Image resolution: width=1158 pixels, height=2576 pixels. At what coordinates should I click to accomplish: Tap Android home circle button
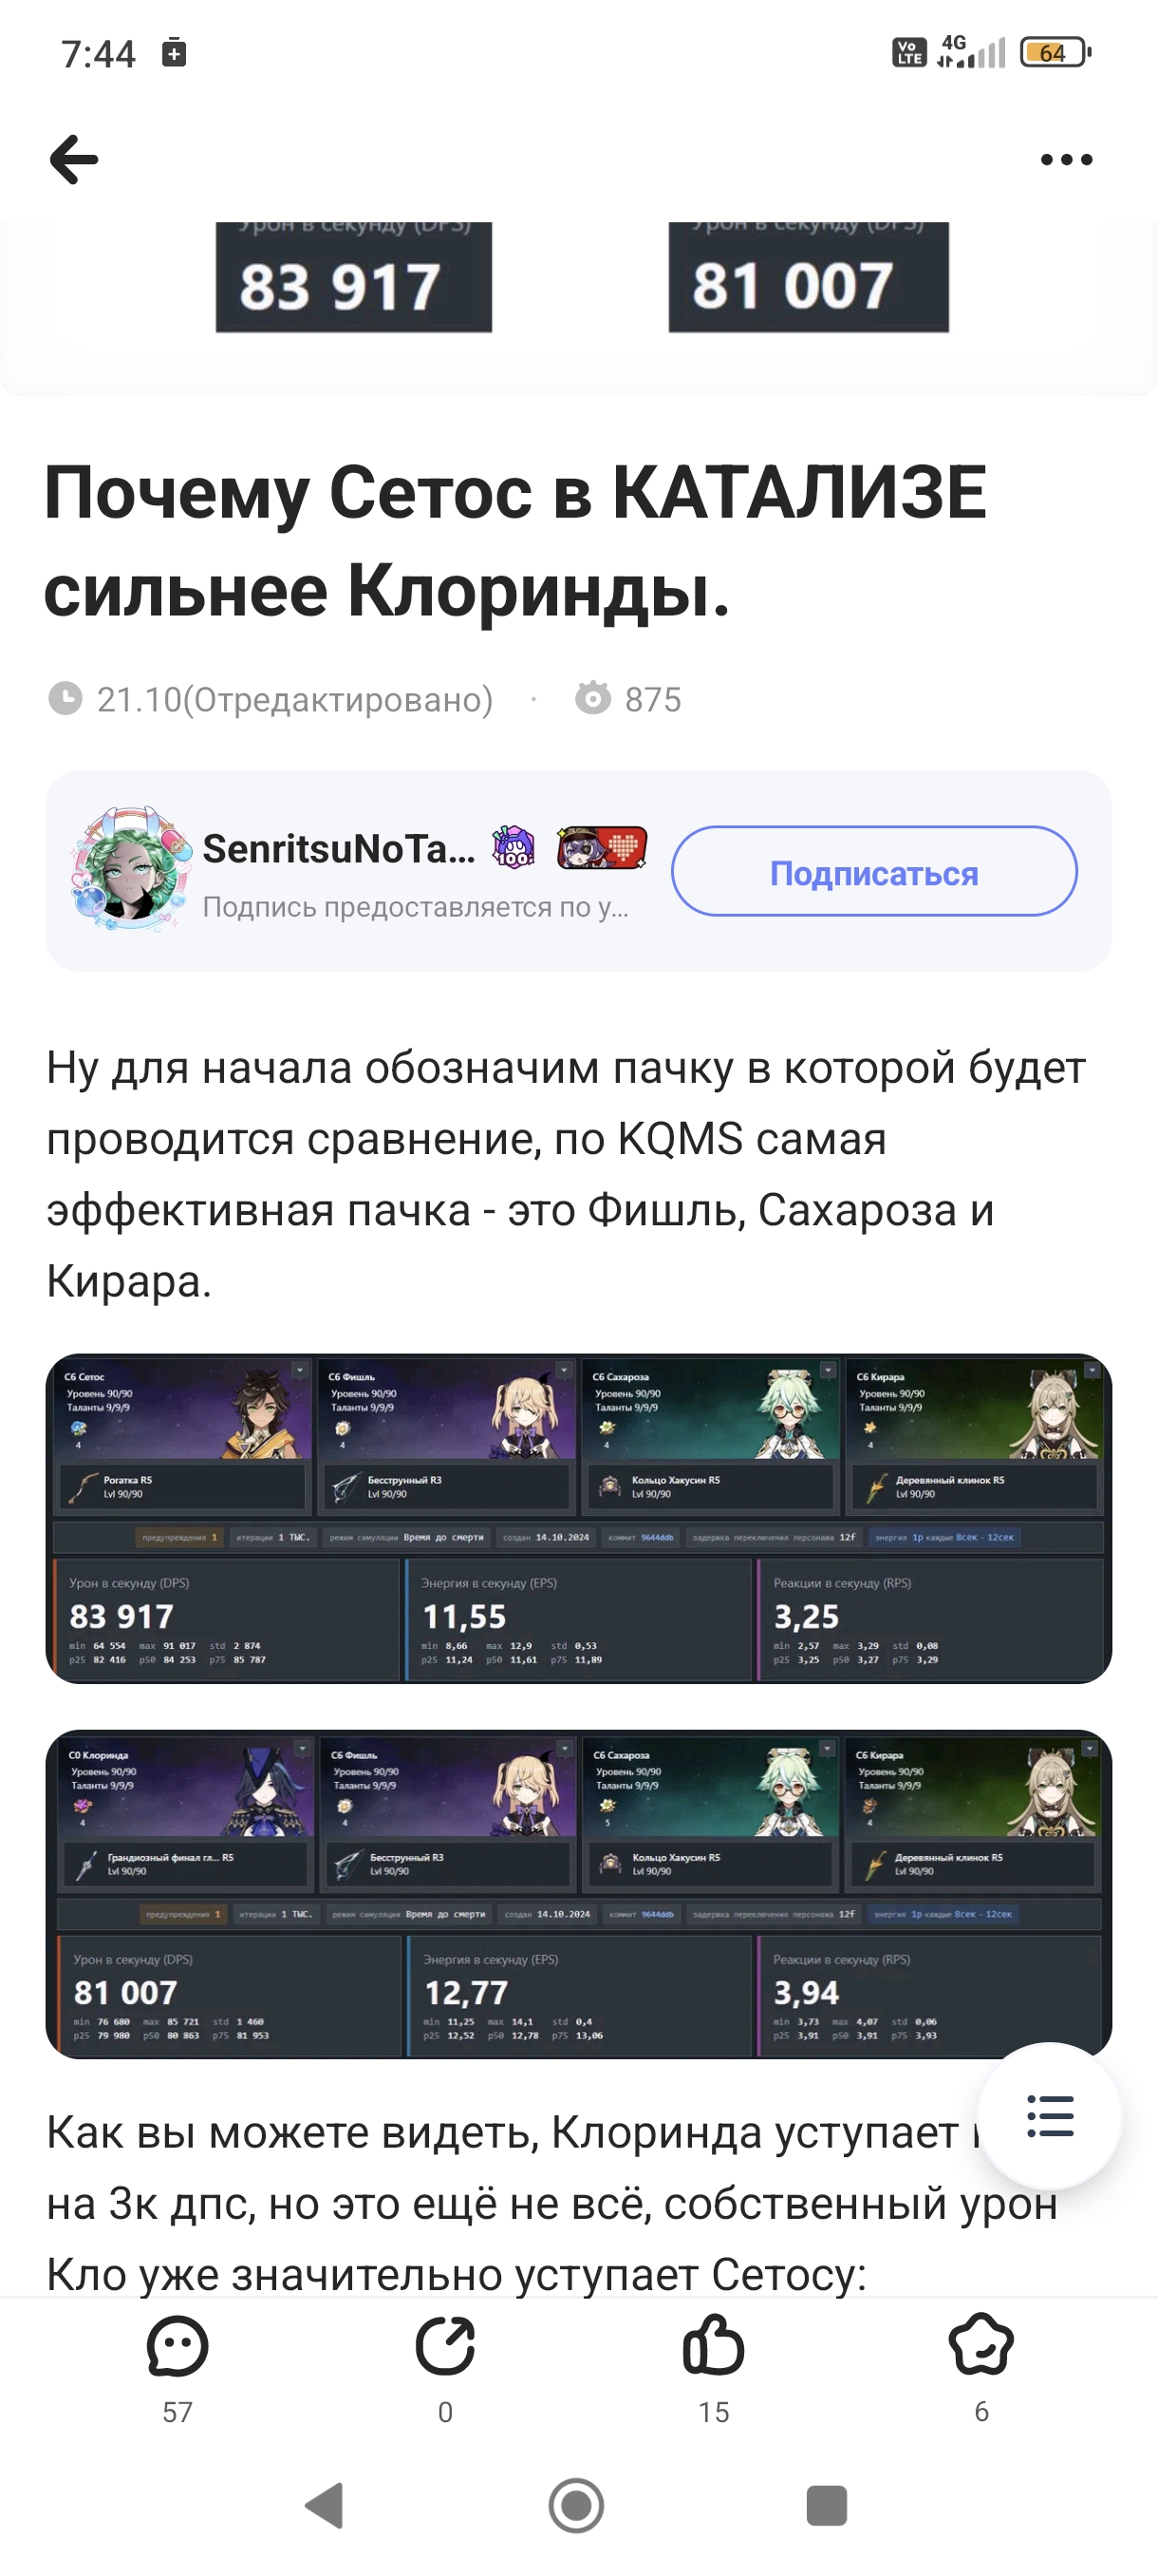(x=576, y=2506)
